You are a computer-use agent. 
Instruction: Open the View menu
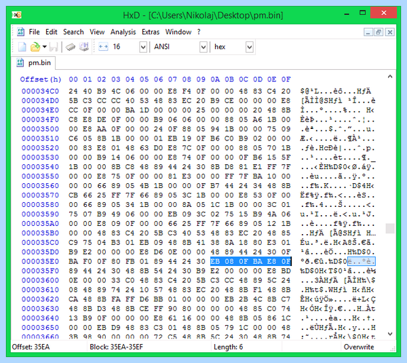pos(97,32)
